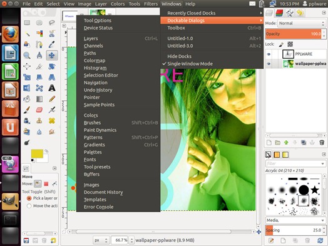Hide the wallpaper-pplware layer
Screen dimensions: 328x246
[x=269, y=64]
